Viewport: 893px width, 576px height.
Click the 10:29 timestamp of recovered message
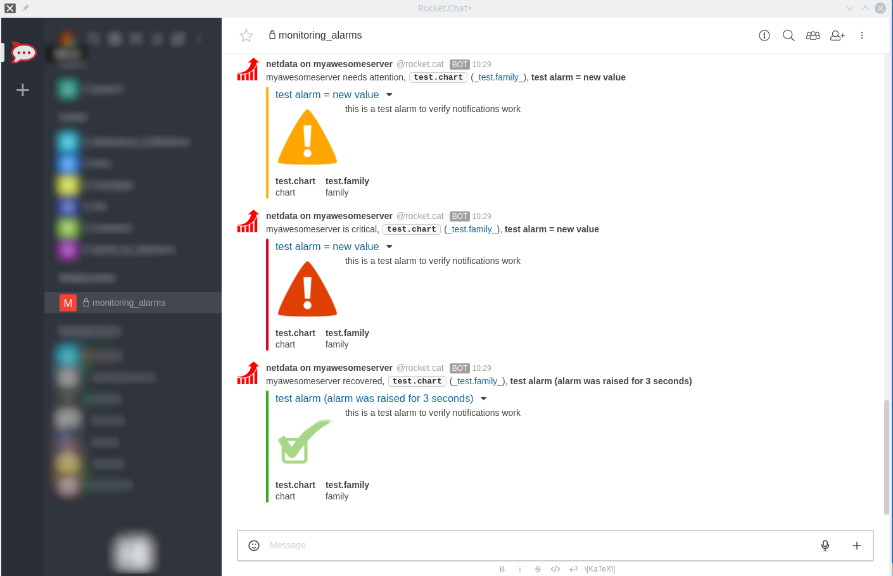click(x=482, y=368)
